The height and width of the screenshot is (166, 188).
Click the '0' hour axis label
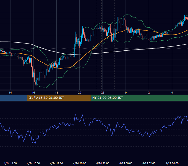126,93
